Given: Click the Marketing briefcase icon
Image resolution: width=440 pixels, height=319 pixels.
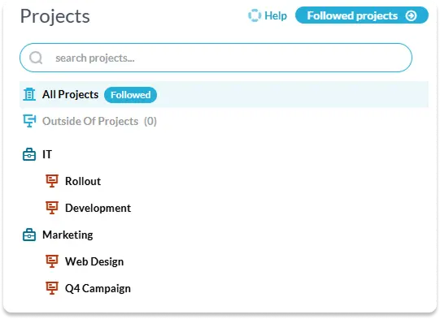Looking at the screenshot, I should (29, 235).
